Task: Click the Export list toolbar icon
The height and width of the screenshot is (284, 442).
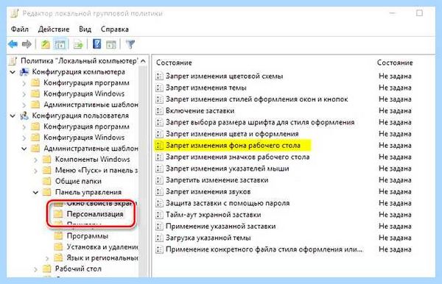Action: tap(78, 44)
